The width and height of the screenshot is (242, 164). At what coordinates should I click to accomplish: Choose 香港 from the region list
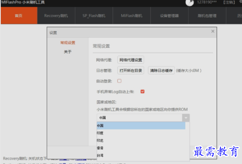[141, 148]
